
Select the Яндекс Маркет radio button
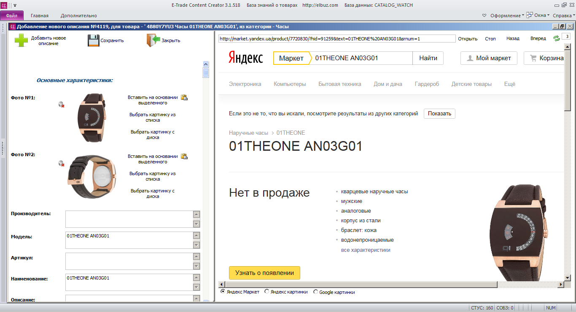223,291
